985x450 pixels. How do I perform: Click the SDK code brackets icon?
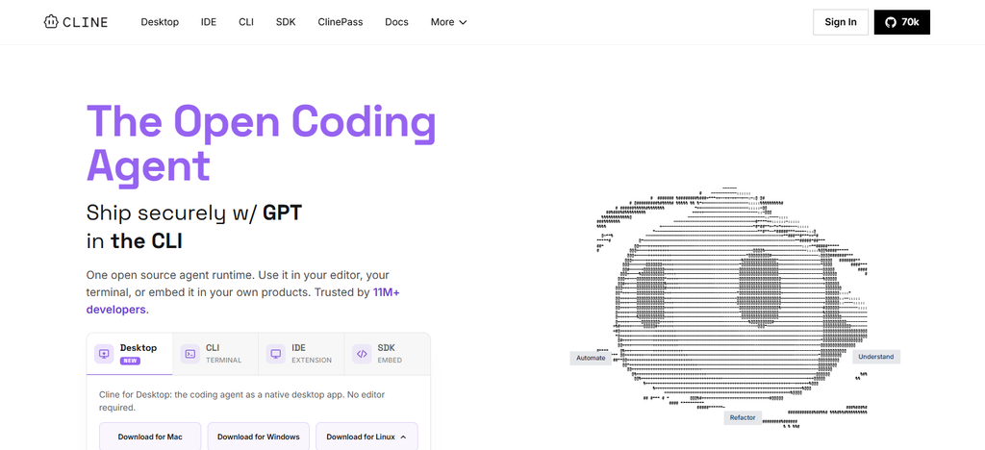tap(362, 353)
